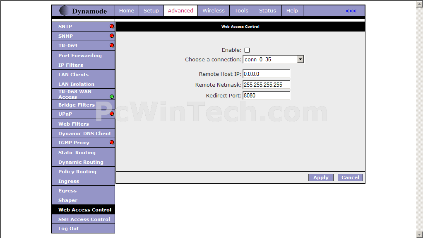Switch to the Setup tab
This screenshot has width=423, height=238.
pos(151,10)
